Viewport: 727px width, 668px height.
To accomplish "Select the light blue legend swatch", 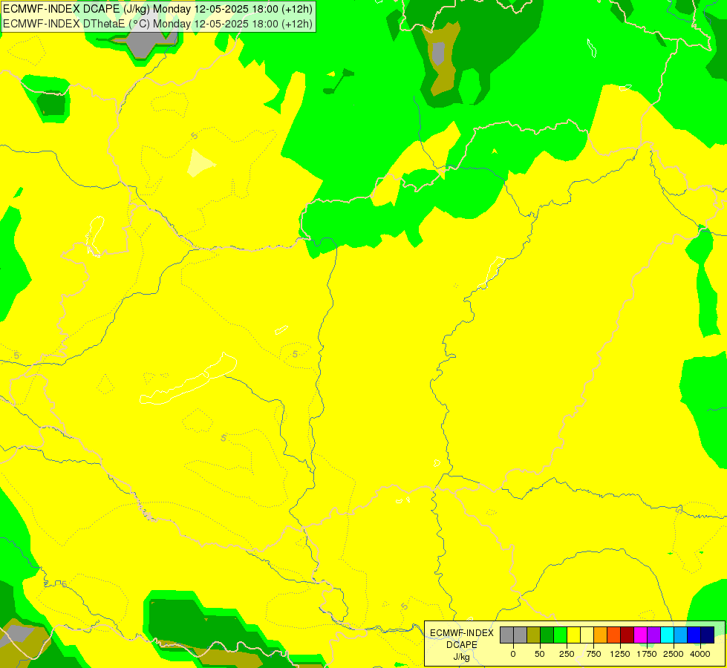I will click(x=681, y=635).
